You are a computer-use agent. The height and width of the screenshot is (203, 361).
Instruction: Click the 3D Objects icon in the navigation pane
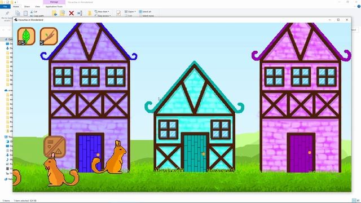7,142
